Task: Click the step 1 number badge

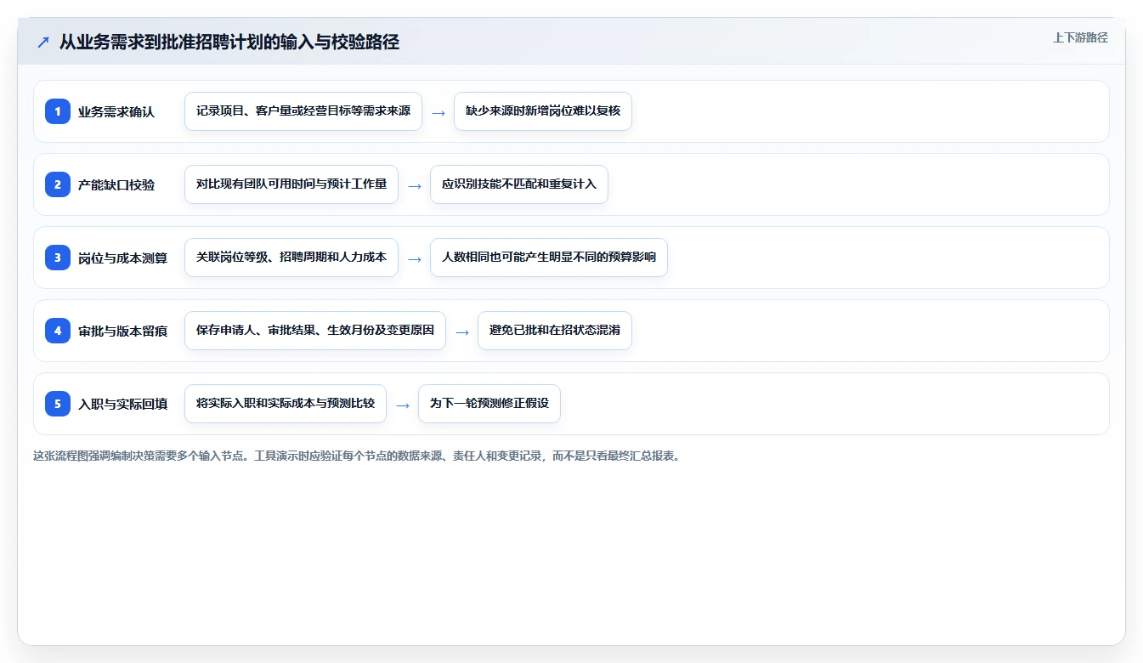Action: click(x=58, y=110)
